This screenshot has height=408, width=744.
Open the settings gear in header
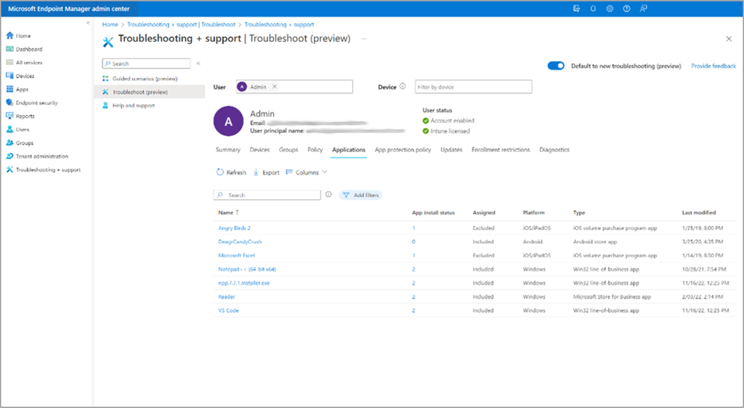pyautogui.click(x=610, y=8)
